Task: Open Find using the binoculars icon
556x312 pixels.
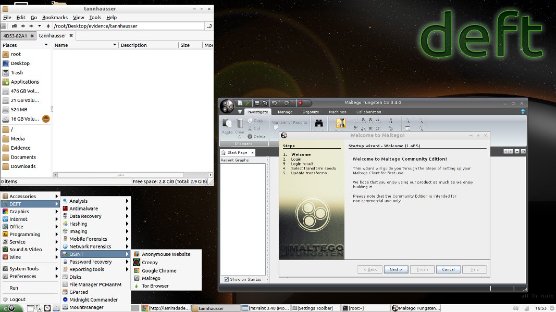Action: 319,123
